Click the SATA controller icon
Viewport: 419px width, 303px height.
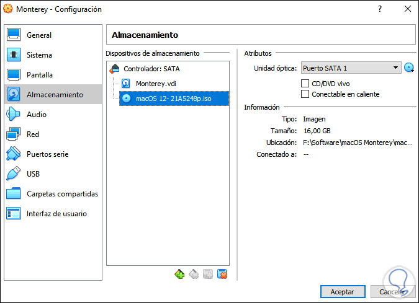pos(115,69)
